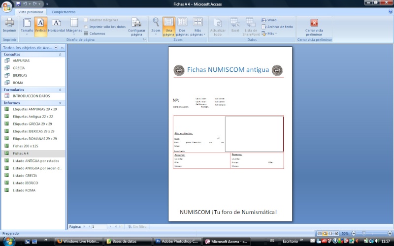This screenshot has height=246, width=394.
Task: Select the Fichas A 4 report
Action: click(33, 154)
